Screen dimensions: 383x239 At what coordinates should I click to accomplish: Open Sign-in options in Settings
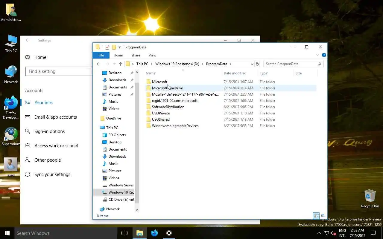[49, 131]
